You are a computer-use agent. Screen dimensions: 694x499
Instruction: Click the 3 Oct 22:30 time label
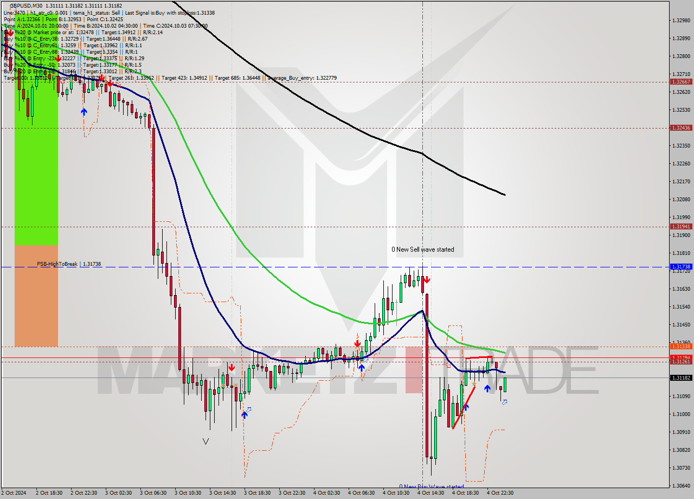(x=292, y=493)
